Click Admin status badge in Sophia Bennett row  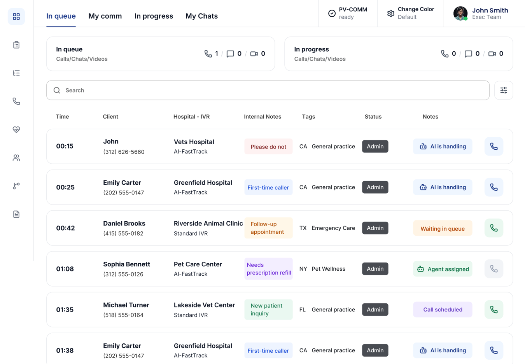(375, 269)
